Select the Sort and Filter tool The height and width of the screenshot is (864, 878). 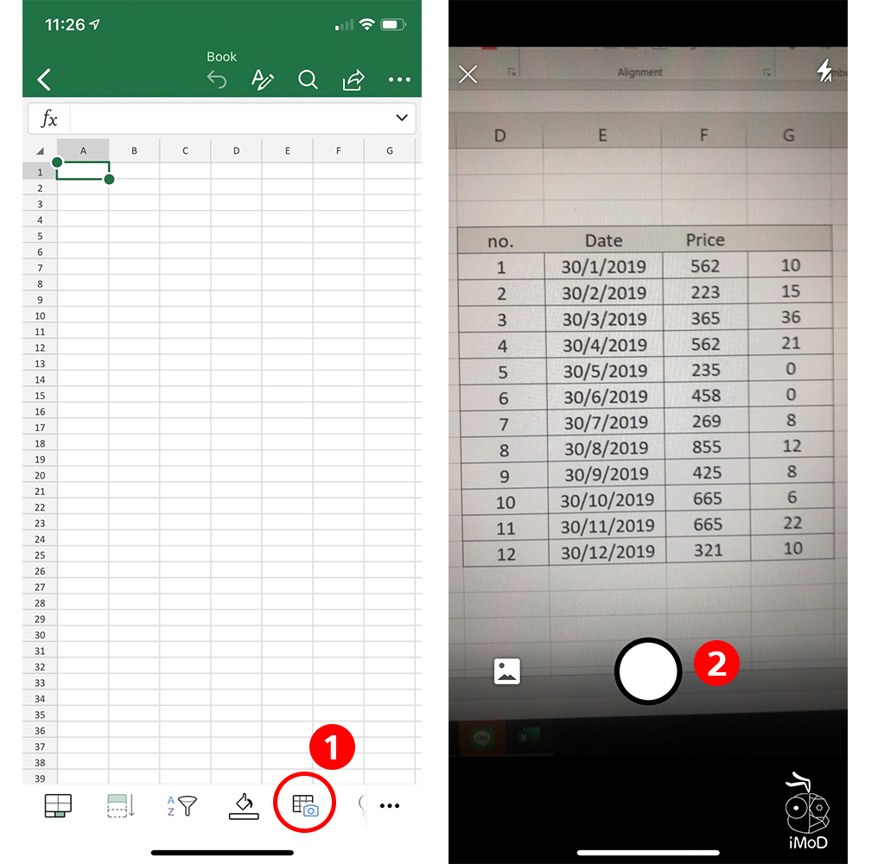181,804
